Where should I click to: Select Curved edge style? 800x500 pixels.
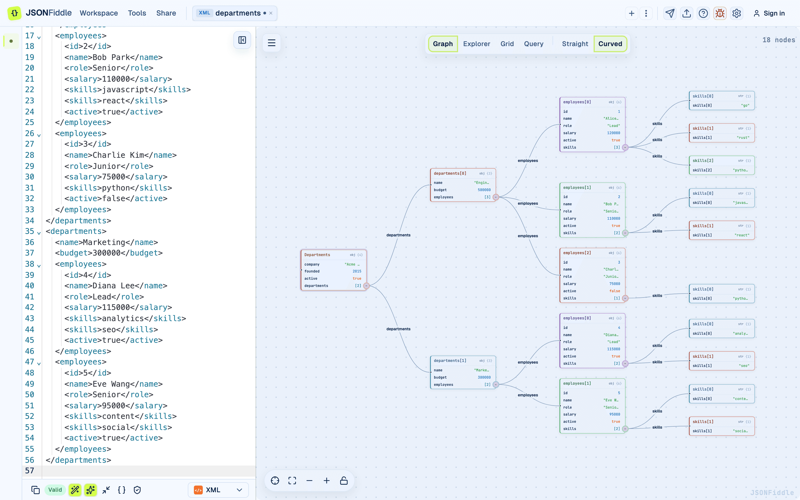point(610,44)
